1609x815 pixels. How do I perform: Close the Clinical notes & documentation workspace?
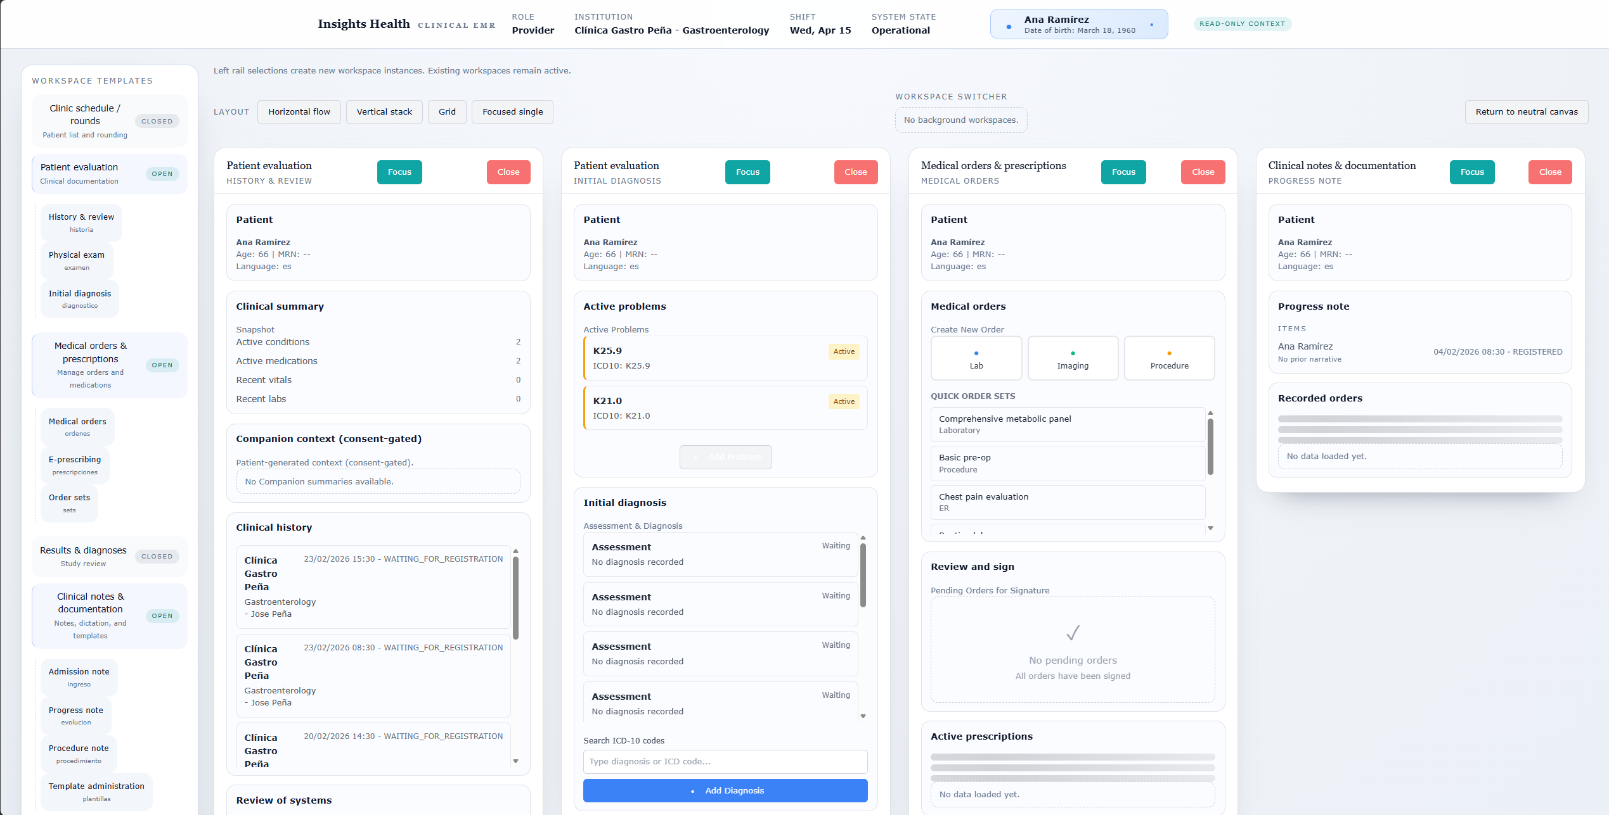(x=1550, y=172)
